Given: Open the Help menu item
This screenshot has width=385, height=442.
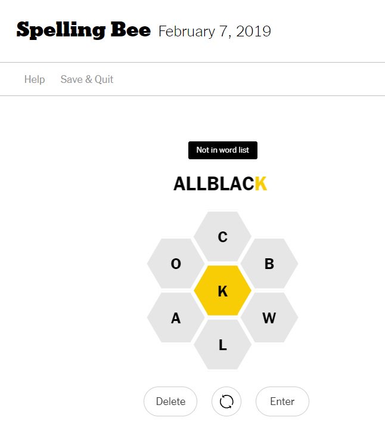Looking at the screenshot, I should (x=35, y=79).
